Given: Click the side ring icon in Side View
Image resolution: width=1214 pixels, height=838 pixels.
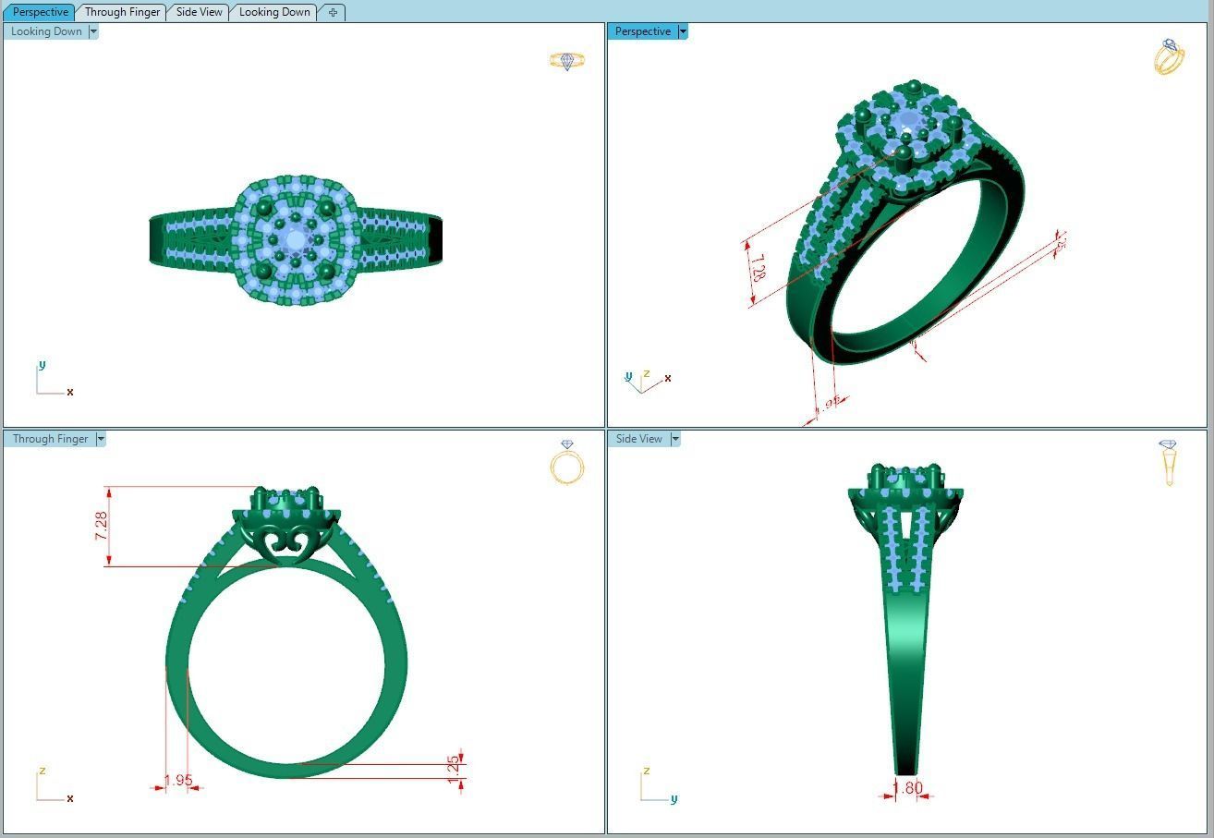Looking at the screenshot, I should click(1169, 462).
